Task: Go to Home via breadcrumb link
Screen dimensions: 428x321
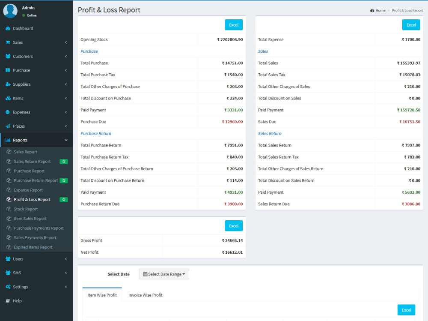Action: coord(380,11)
